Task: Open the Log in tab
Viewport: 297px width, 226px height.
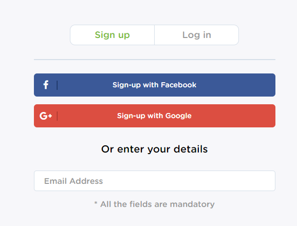Action: point(197,35)
